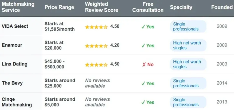Image resolution: width=234 pixels, height=110 pixels.
Task: Open the VIDA Select service name
Action: pyautogui.click(x=15, y=26)
